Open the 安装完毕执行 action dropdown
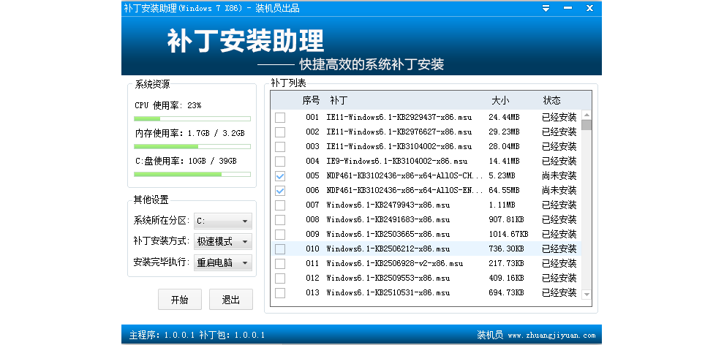The height and width of the screenshot is (345, 724). pyautogui.click(x=223, y=262)
